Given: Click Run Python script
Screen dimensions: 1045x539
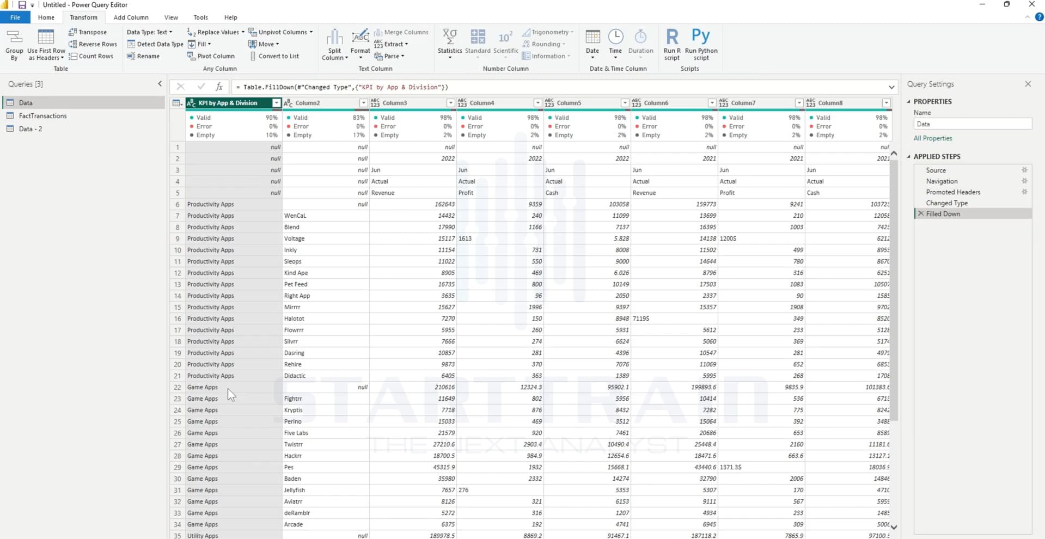Looking at the screenshot, I should coord(701,44).
